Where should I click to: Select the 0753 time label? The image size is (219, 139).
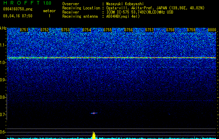click(65, 30)
